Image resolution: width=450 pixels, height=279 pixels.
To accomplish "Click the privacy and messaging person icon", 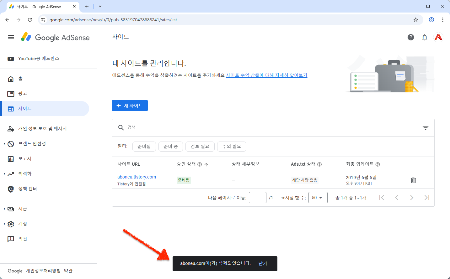I will (11, 129).
